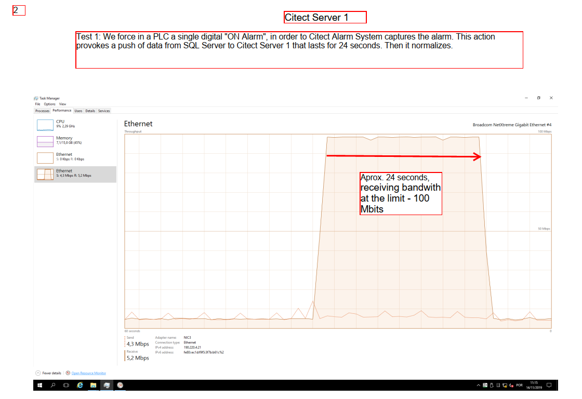Select the idle Ethernet 0 Kbps entry
The image size is (582, 399).
[x=75, y=158]
